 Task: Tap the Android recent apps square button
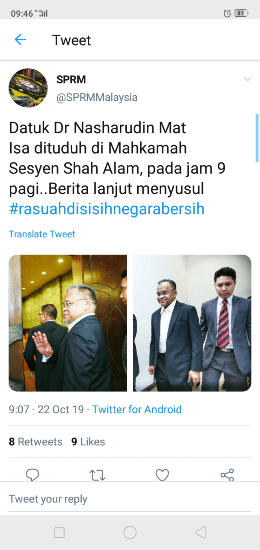59,532
